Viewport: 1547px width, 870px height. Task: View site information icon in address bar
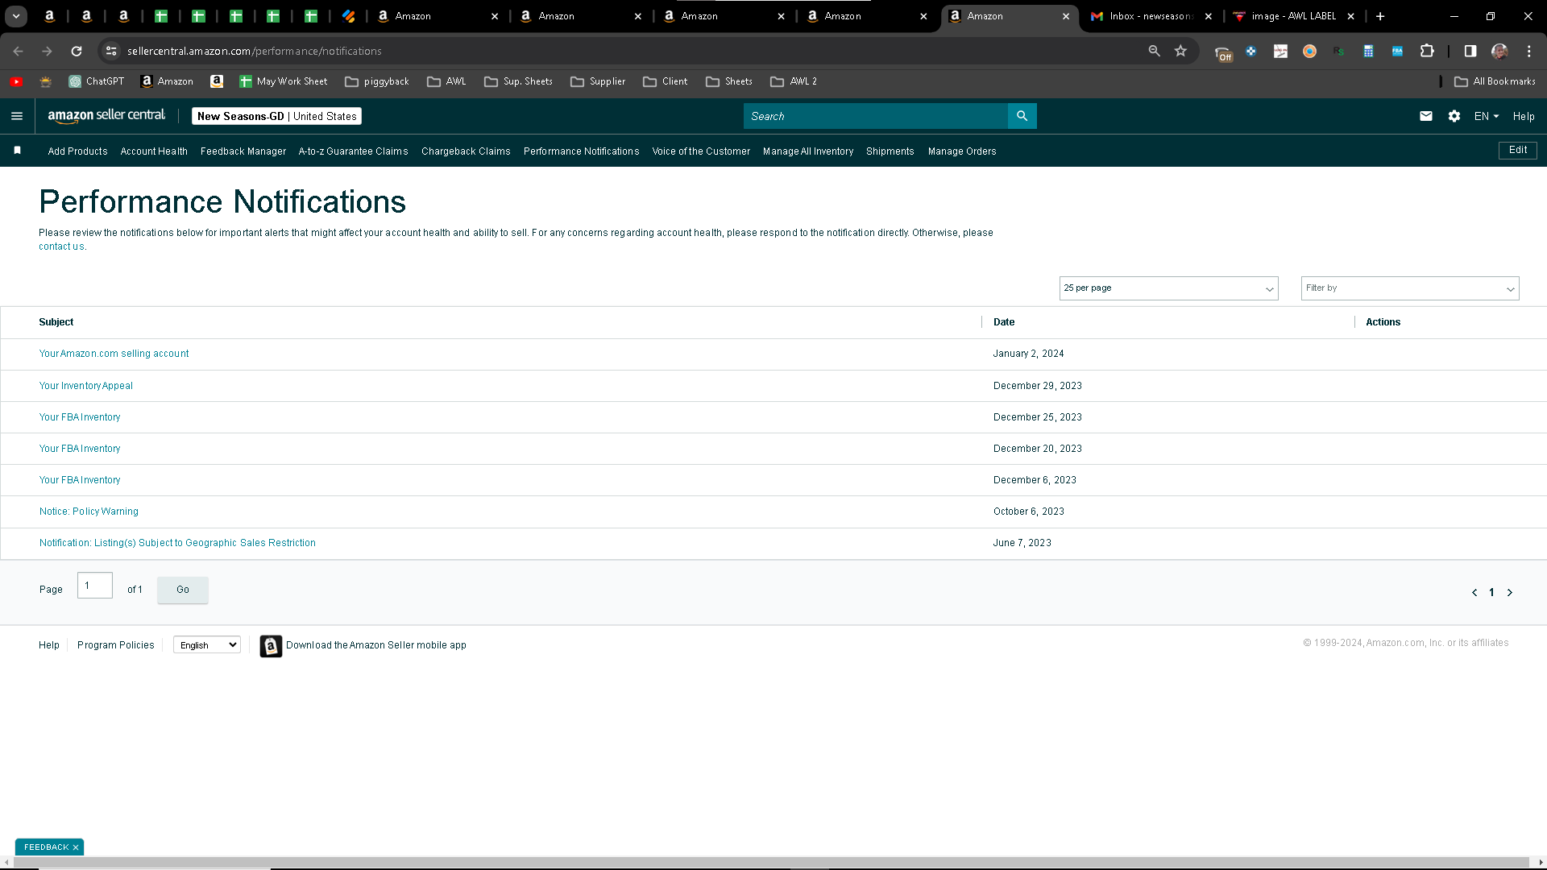(x=111, y=51)
